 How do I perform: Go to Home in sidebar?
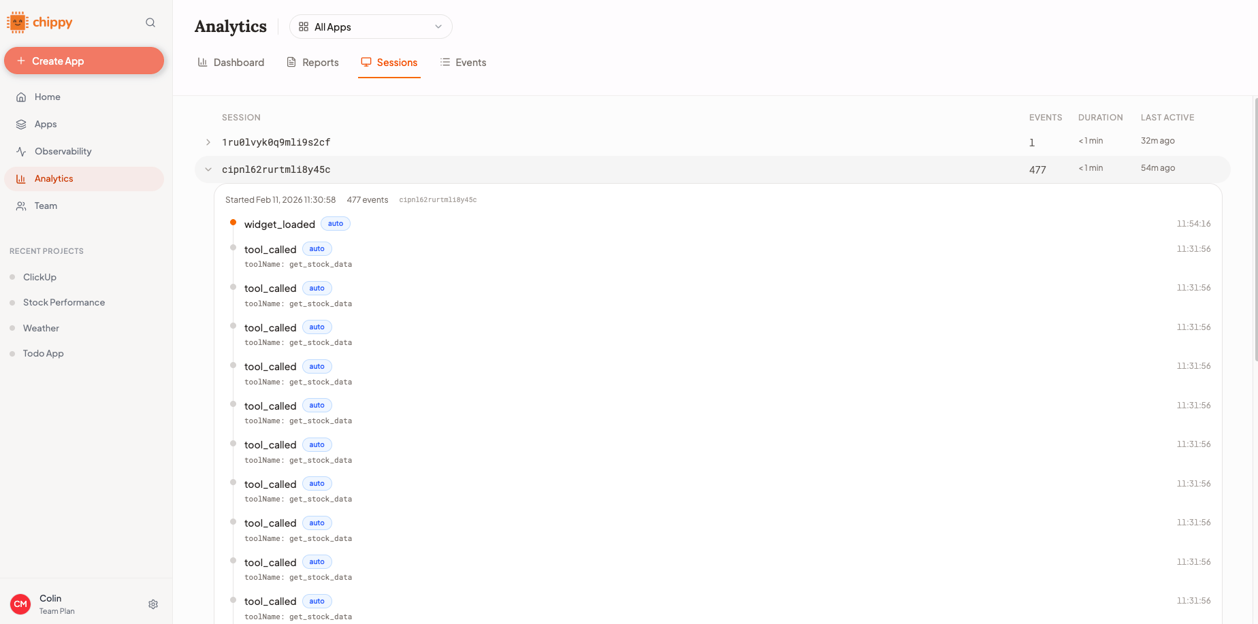[x=84, y=97]
